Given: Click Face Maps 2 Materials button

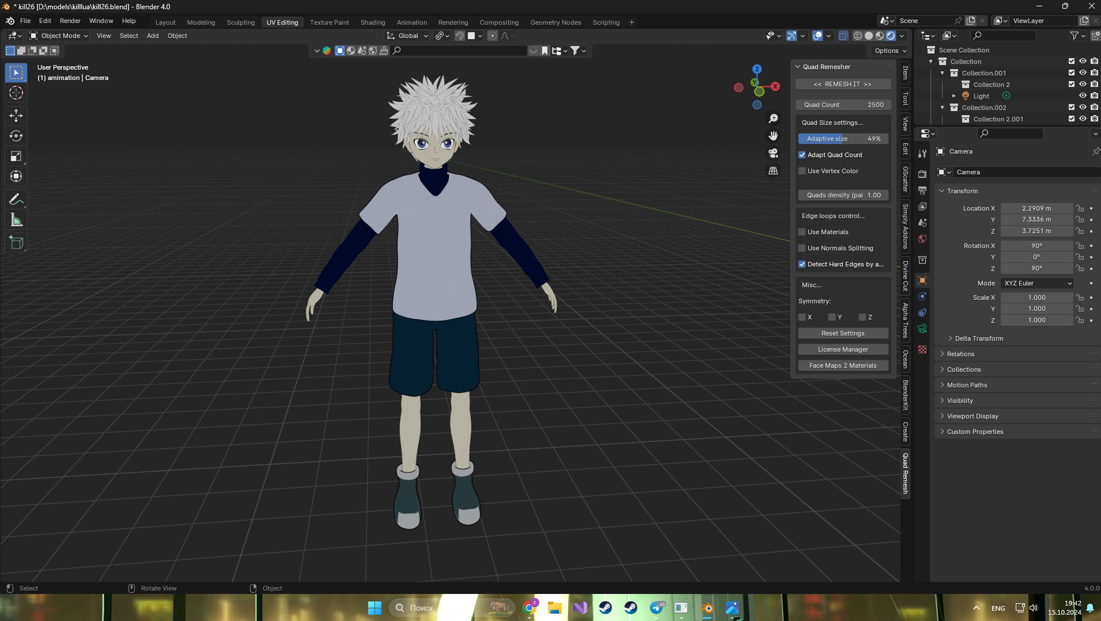Looking at the screenshot, I should (x=843, y=365).
